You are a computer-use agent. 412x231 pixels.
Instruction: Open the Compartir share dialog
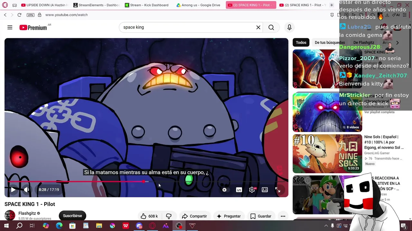click(194, 216)
